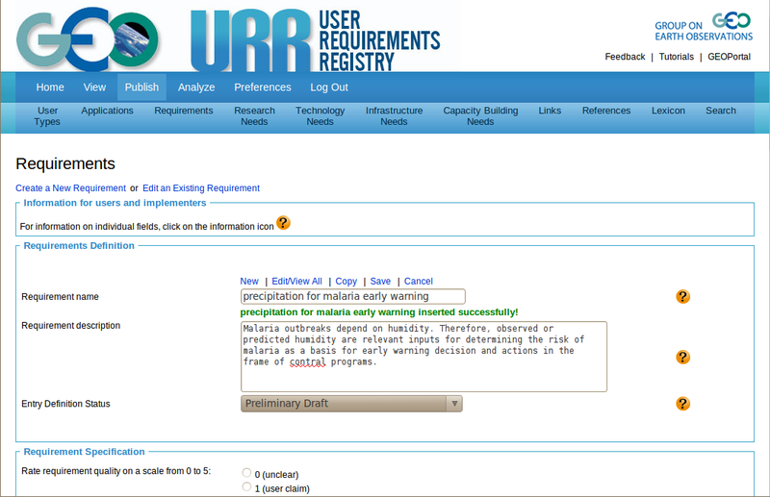Open the Analyze menu
The height and width of the screenshot is (497, 770).
coord(196,87)
